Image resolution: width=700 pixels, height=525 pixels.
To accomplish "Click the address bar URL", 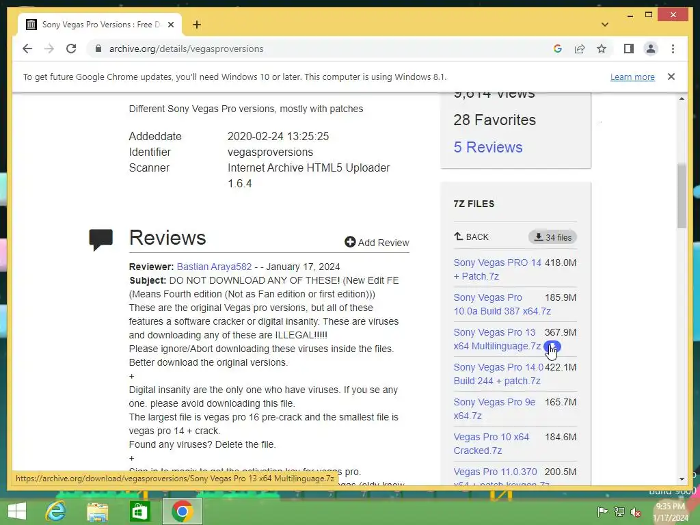I will [186, 49].
